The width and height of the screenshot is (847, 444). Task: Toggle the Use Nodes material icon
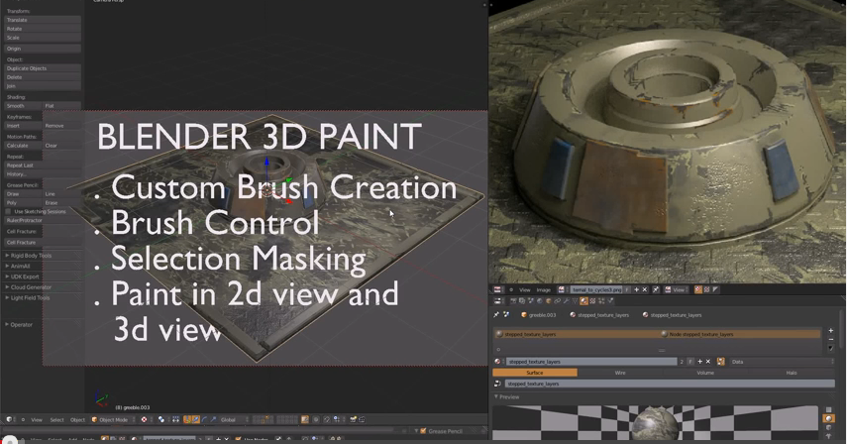[720, 362]
